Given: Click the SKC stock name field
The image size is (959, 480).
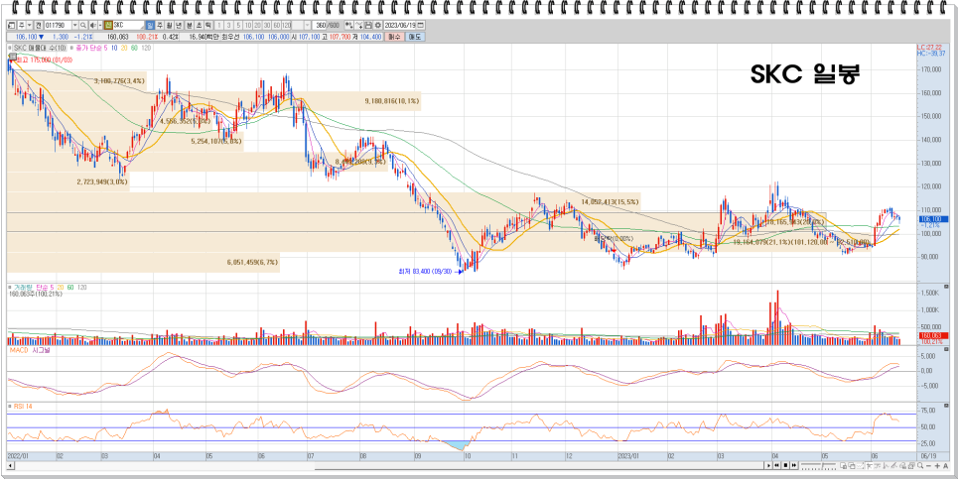Looking at the screenshot, I should coord(128,25).
